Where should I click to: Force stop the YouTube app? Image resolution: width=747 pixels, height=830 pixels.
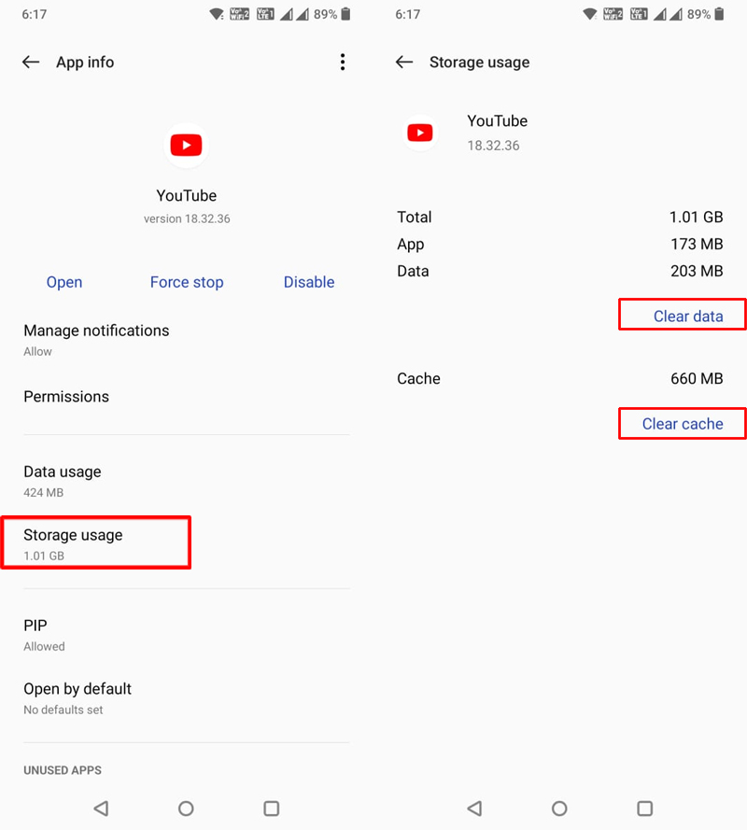[x=187, y=282]
